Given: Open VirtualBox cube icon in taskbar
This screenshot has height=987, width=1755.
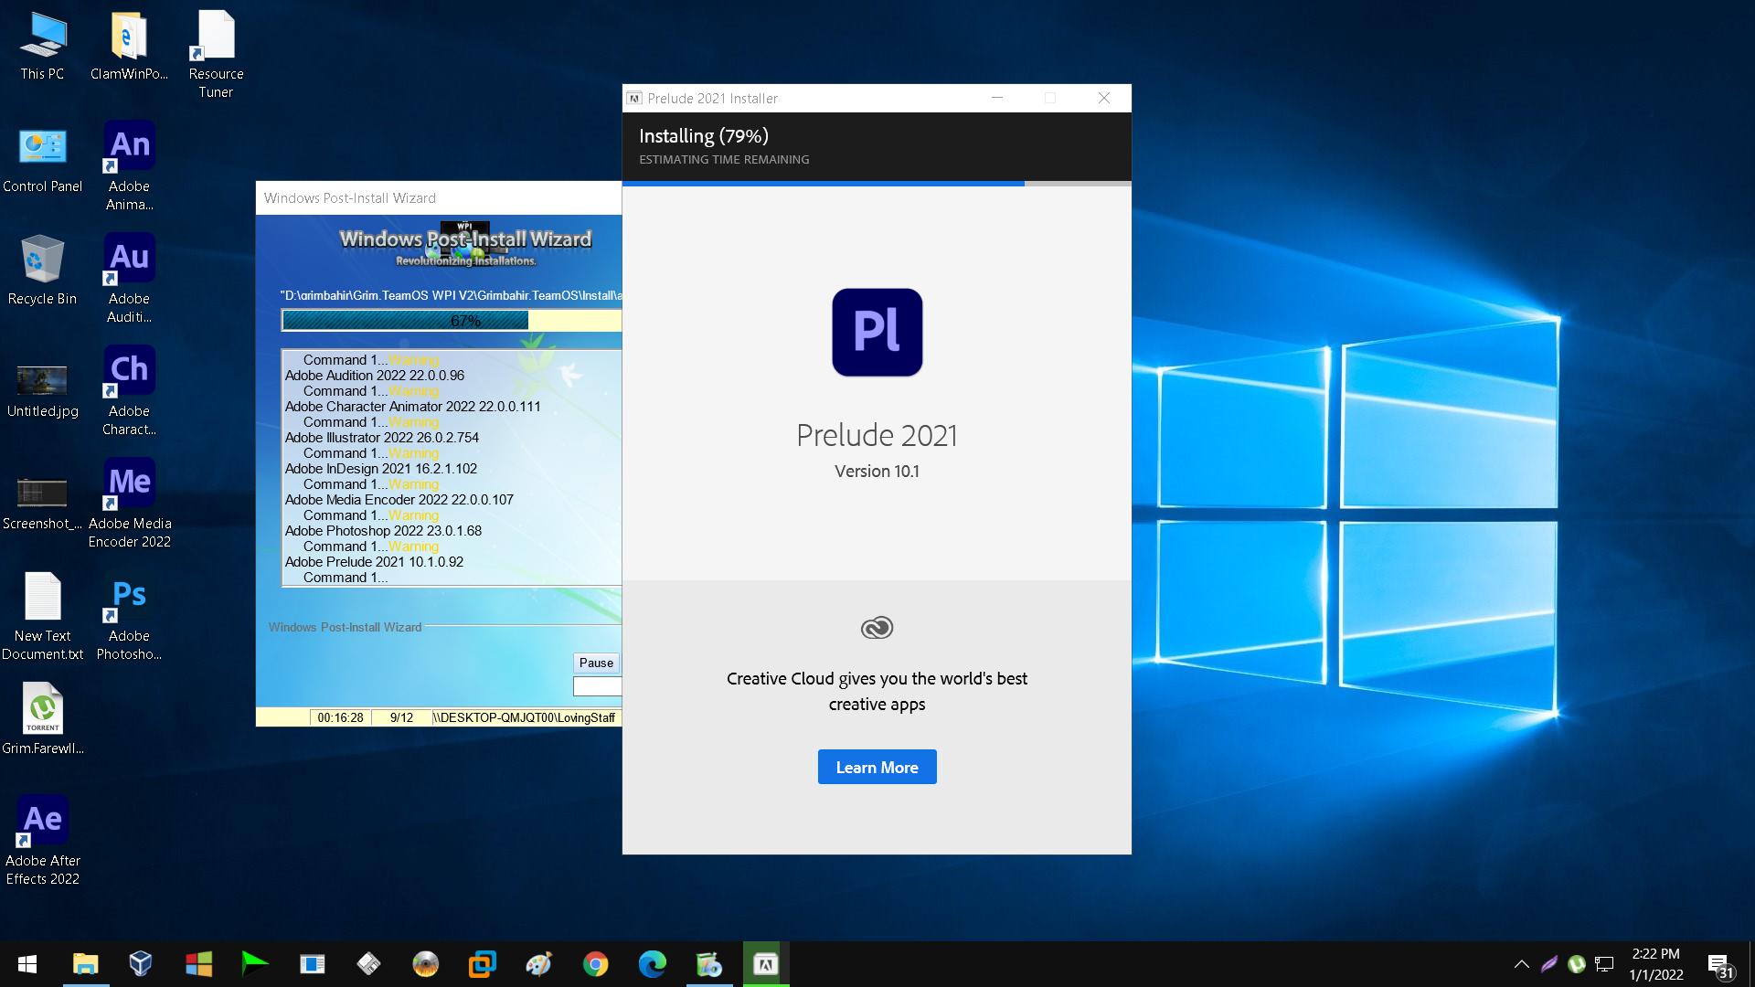Looking at the screenshot, I should (141, 964).
